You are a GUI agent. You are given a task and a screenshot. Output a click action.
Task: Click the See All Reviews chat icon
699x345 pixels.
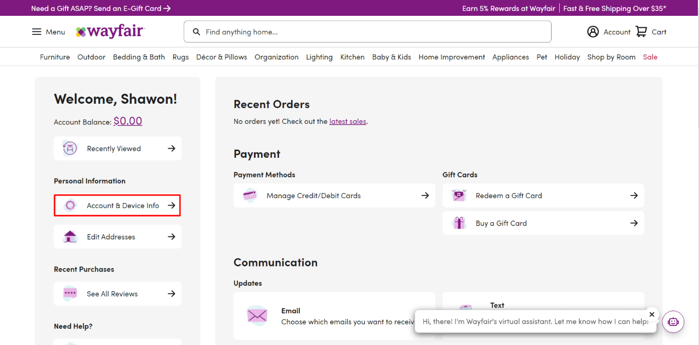point(70,294)
